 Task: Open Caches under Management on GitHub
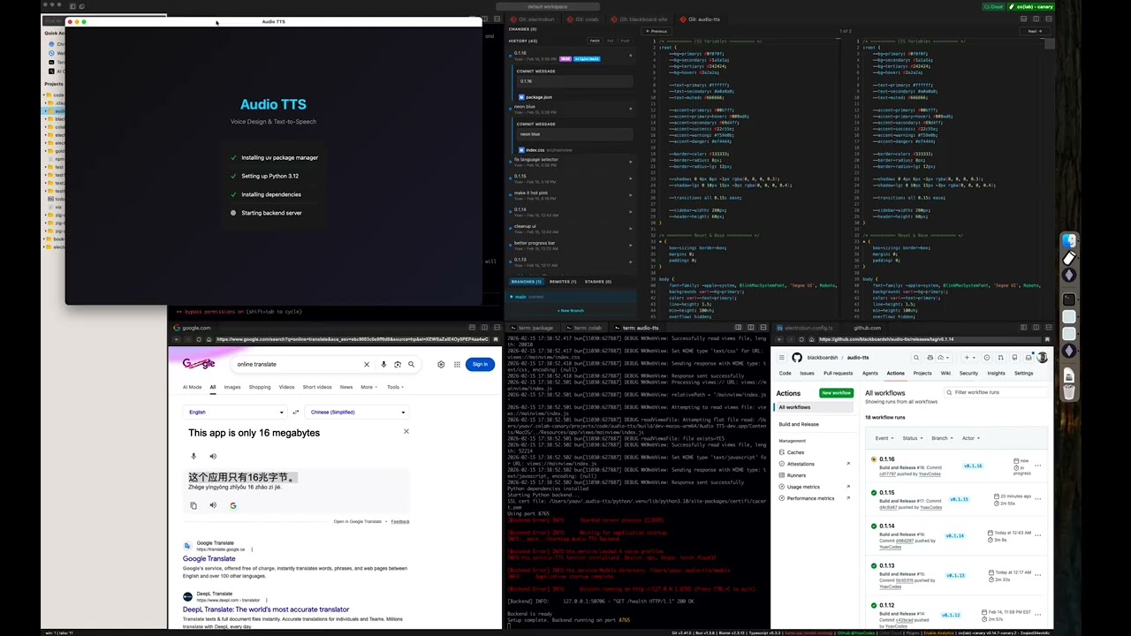click(x=795, y=452)
